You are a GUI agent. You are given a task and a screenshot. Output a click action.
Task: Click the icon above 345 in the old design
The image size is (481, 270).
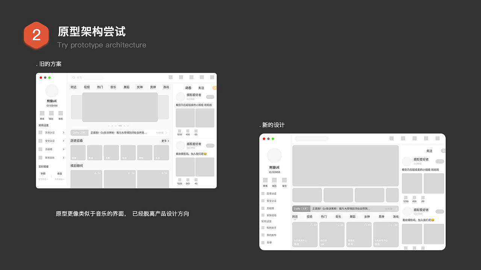tap(188, 180)
